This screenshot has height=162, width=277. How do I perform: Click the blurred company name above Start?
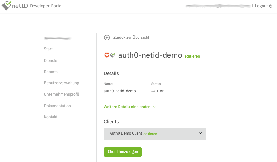[x=58, y=38]
